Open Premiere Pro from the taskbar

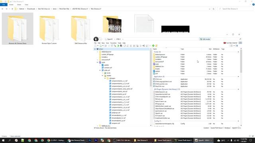[x=96, y=140]
